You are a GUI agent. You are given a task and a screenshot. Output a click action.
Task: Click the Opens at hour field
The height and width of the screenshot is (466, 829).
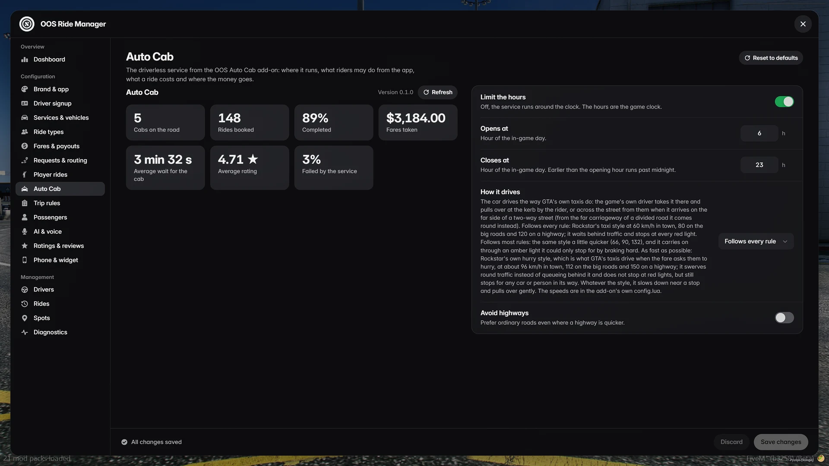tap(759, 133)
